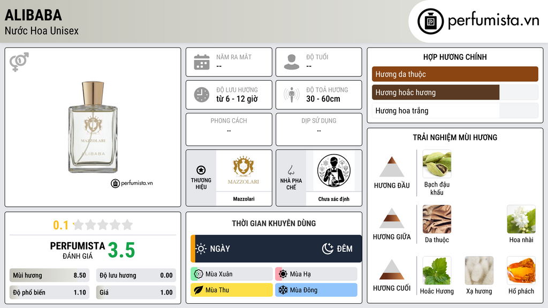The width and height of the screenshot is (548, 308).
Task: Click the sun icon of Mùa Hạ
Action: [283, 274]
